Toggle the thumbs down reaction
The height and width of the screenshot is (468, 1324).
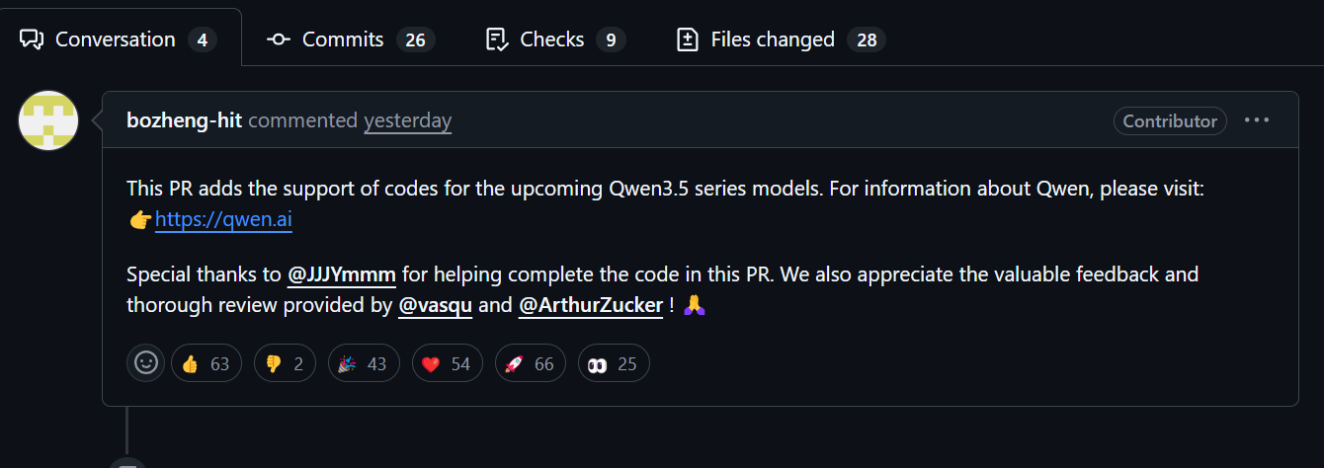coord(285,363)
